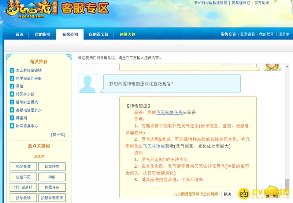Select recommendation 易信
293x203 pixels.
pyautogui.click(x=20, y=86)
